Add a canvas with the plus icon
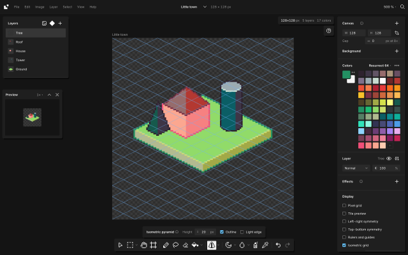Screen dimensions: 408x255 point(397,24)
